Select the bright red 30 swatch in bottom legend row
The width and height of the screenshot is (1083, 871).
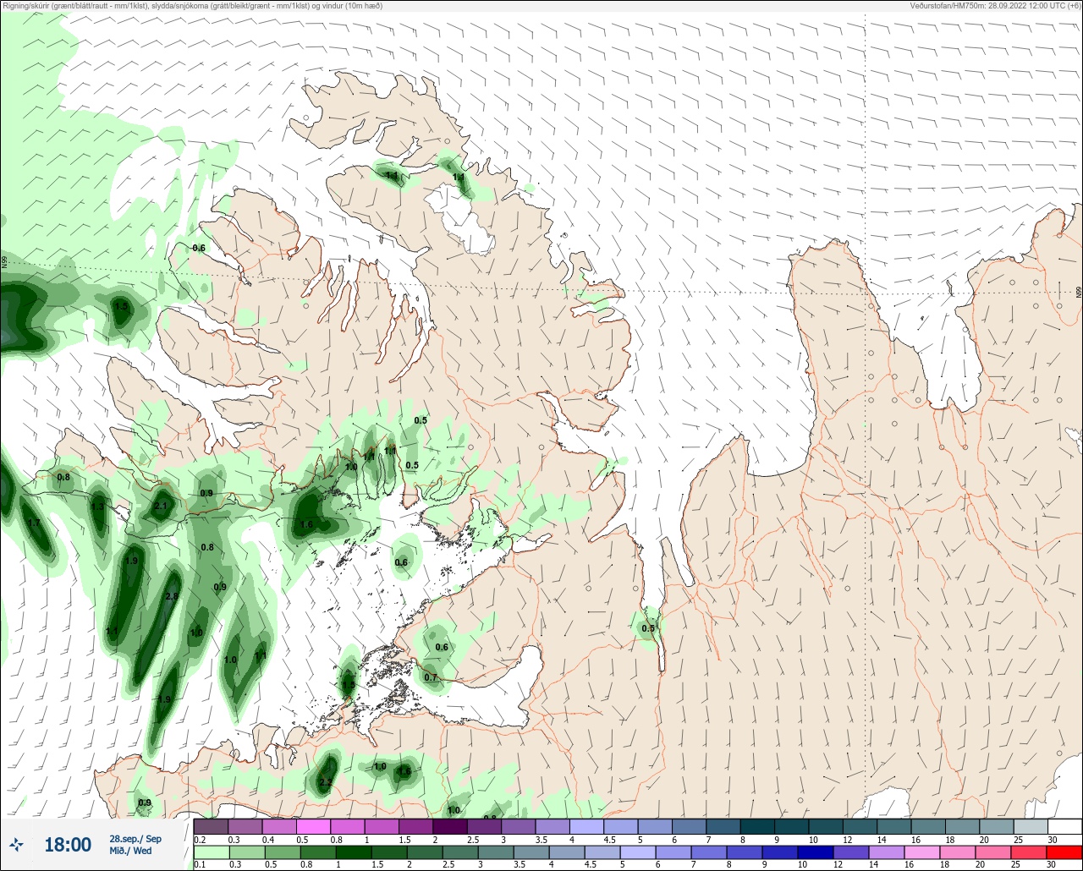click(1064, 852)
